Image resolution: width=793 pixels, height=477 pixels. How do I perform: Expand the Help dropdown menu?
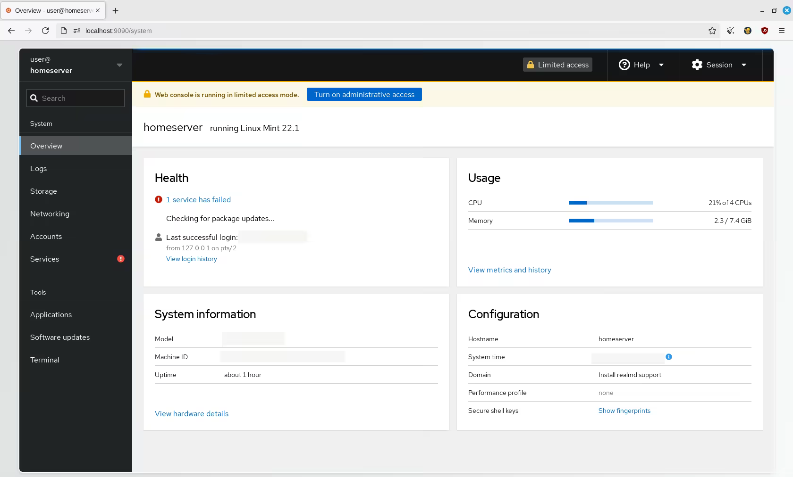coord(641,65)
